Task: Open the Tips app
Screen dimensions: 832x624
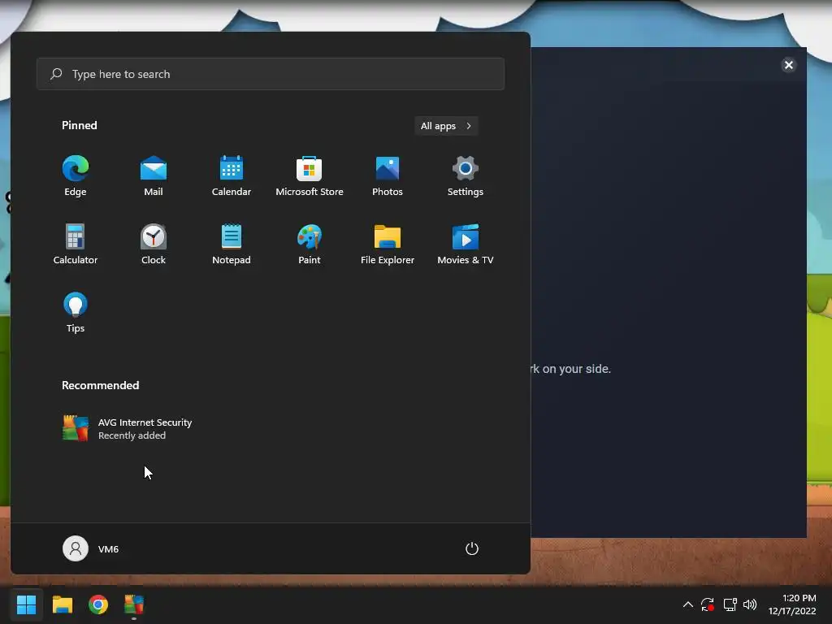Action: (x=76, y=313)
